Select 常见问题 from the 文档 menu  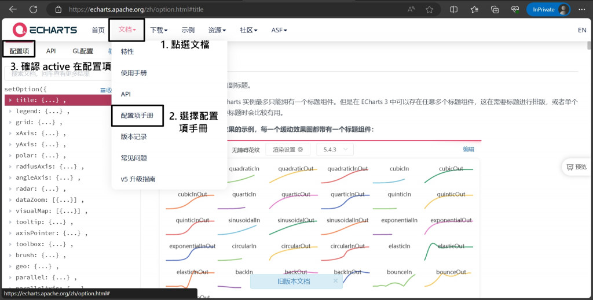(x=134, y=158)
